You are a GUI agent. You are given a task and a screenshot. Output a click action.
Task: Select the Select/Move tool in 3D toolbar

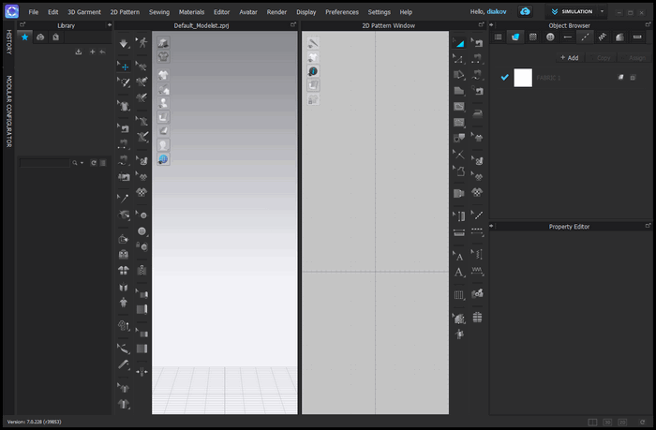[124, 67]
